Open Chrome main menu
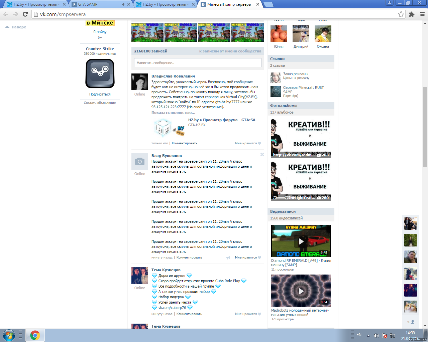Viewport: 428px width, 342px height. (422, 14)
